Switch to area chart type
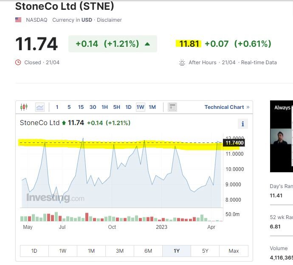Image resolution: width=293 pixels, height=265 pixels. tap(39, 107)
